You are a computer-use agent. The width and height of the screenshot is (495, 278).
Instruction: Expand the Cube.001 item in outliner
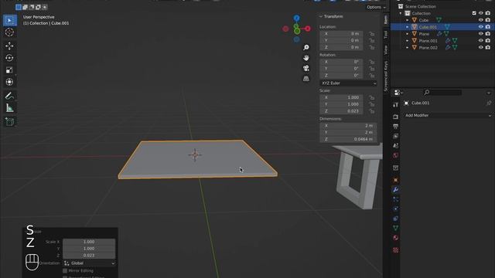click(408, 27)
